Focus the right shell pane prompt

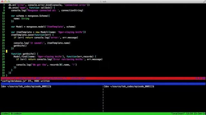[x=129, y=87]
